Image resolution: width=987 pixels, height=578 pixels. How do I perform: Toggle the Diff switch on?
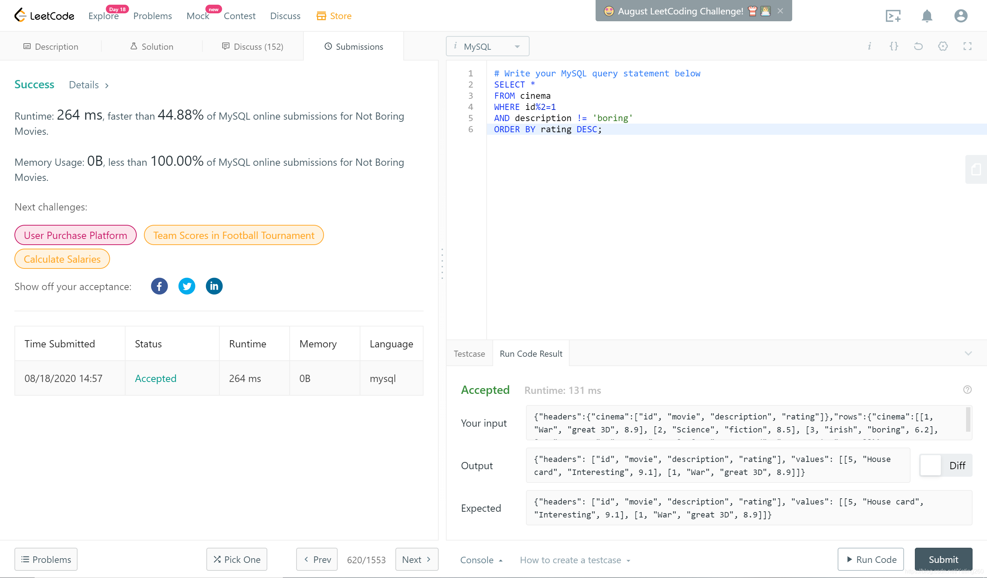pyautogui.click(x=931, y=465)
